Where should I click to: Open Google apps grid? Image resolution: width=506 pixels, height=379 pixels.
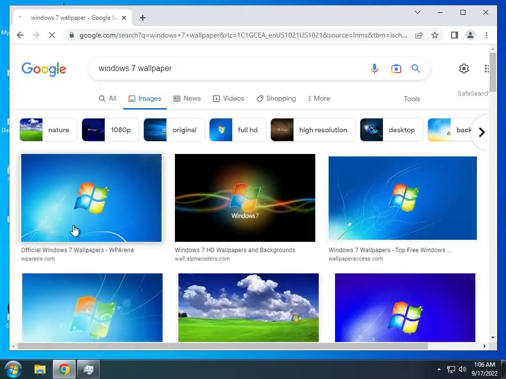tap(486, 68)
